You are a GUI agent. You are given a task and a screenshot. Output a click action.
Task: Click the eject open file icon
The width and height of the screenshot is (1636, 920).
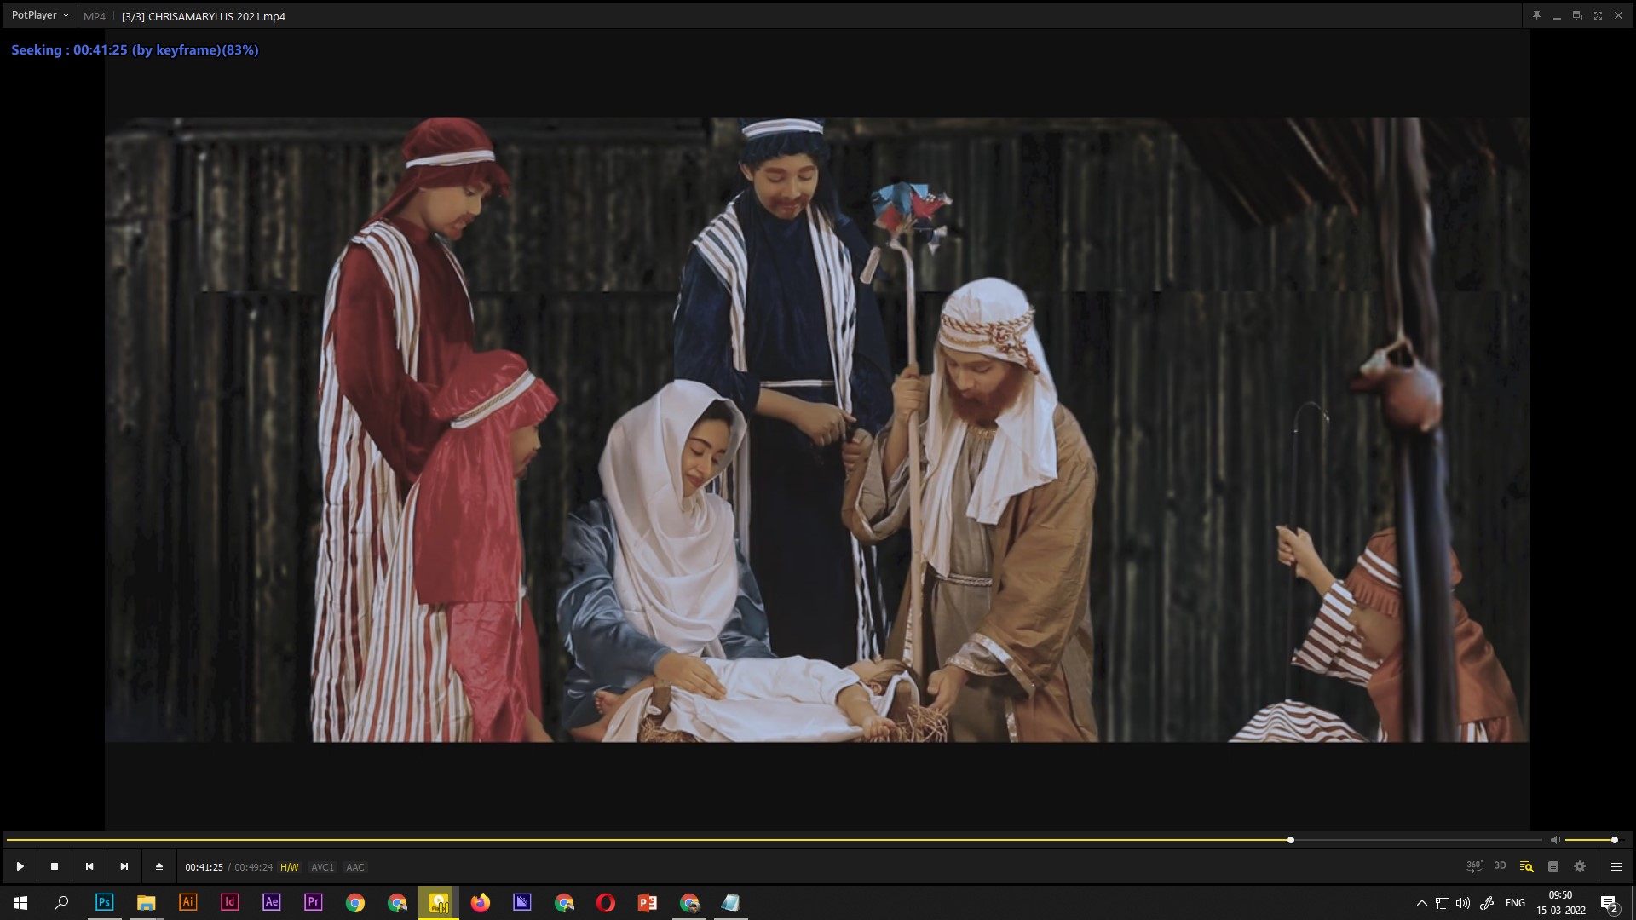tap(159, 866)
